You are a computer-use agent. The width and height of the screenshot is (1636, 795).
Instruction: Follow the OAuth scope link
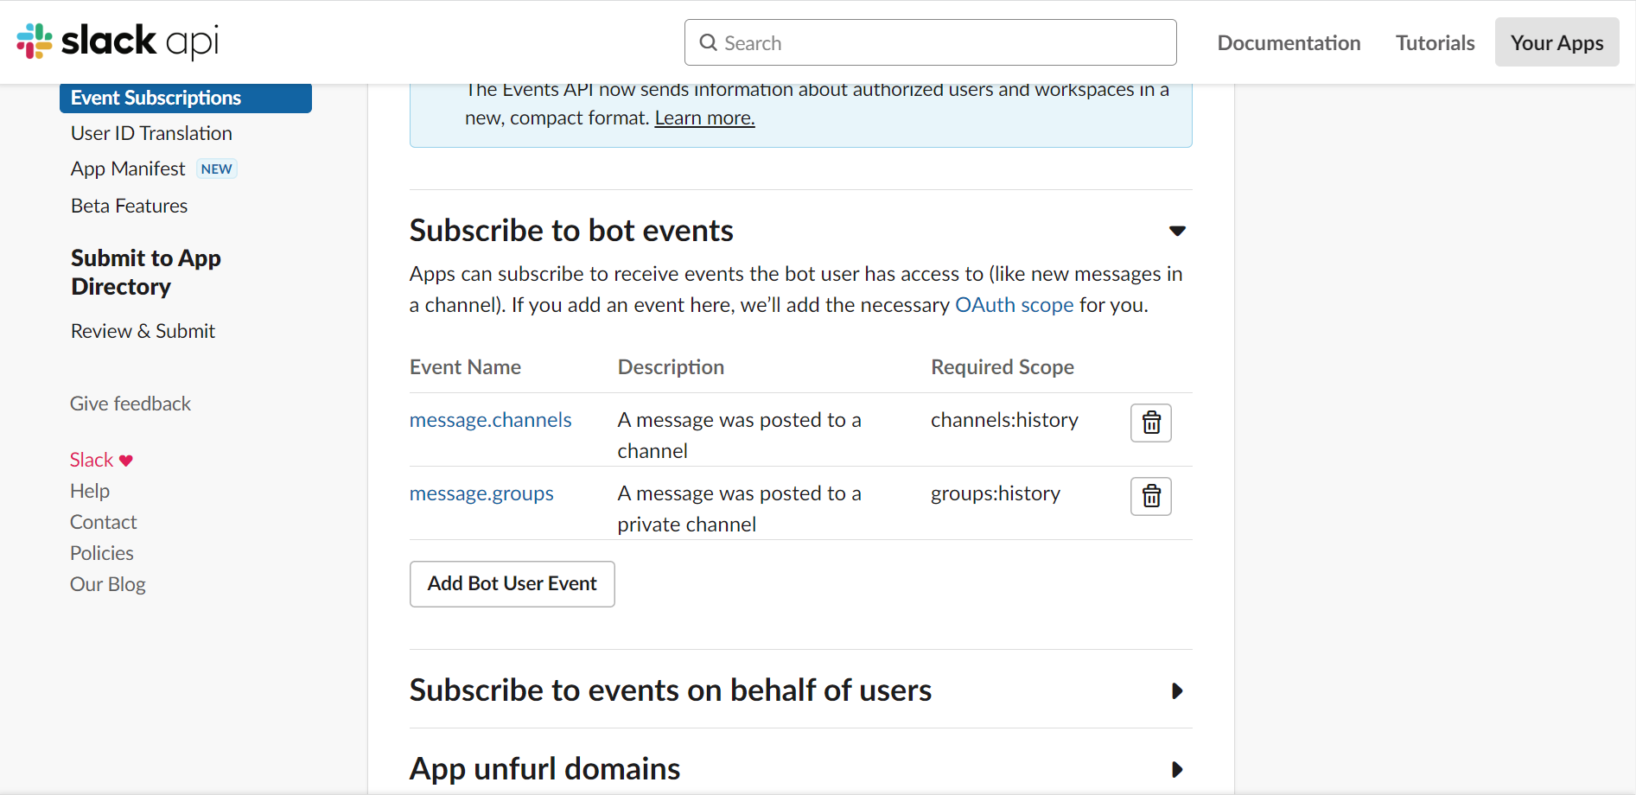click(x=1014, y=305)
